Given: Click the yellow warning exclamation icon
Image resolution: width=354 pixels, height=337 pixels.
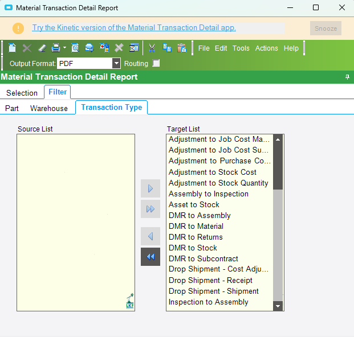Looking at the screenshot, I should tap(18, 28).
